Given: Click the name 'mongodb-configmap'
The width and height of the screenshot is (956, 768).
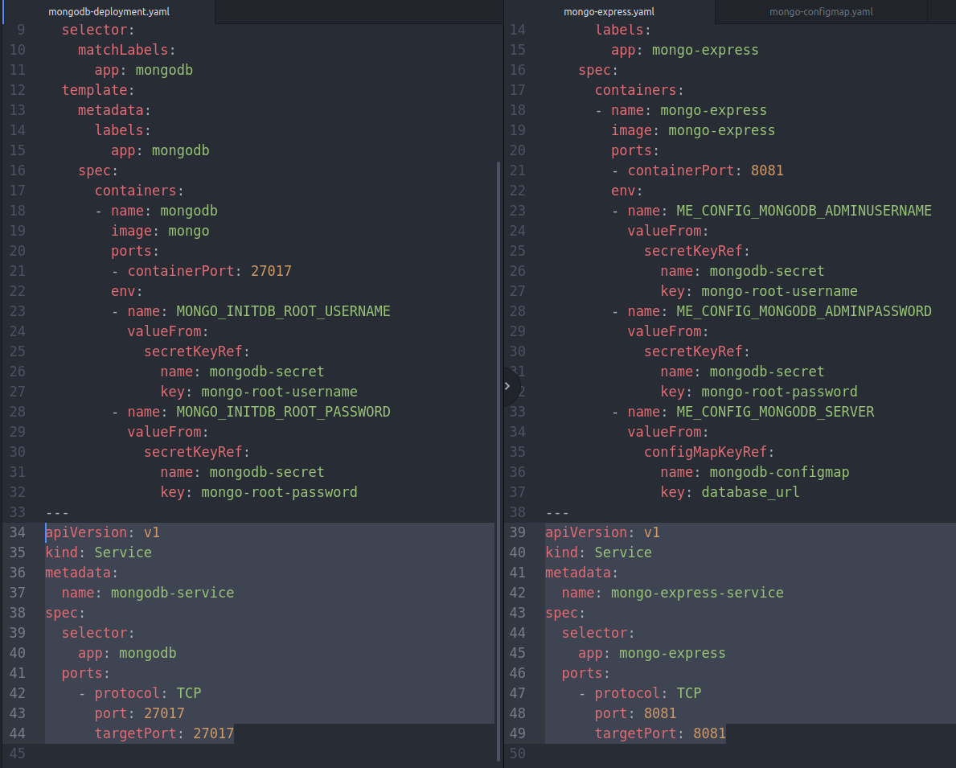Looking at the screenshot, I should (x=779, y=473).
